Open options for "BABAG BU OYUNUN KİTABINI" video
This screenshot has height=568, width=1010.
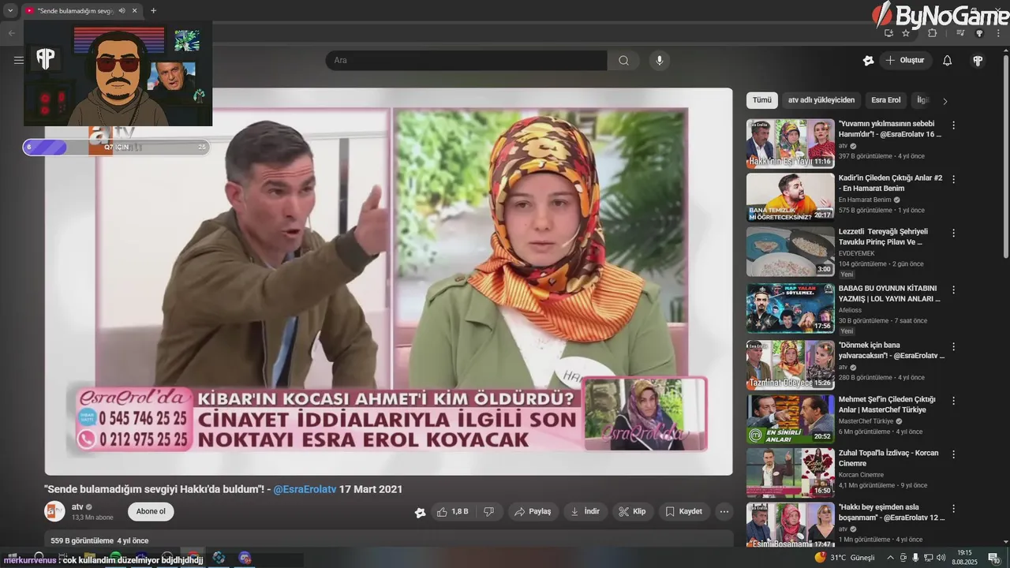(953, 290)
